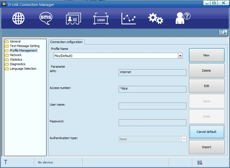The width and height of the screenshot is (230, 168).
Task: Click the Language Selection folder icon
Action: tap(7, 69)
